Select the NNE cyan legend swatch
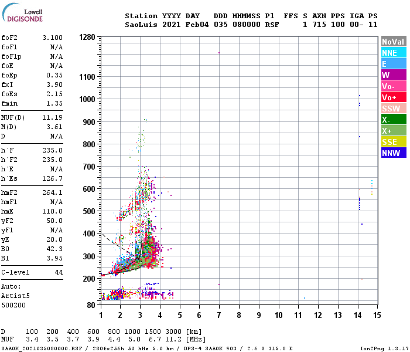Image resolution: width=410 pixels, height=352 pixels. coord(394,53)
